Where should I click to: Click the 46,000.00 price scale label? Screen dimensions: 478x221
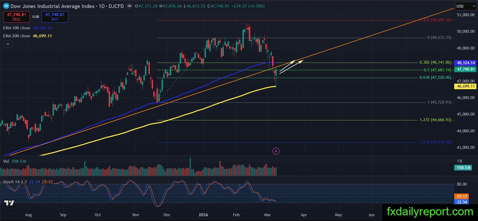[x=466, y=98]
